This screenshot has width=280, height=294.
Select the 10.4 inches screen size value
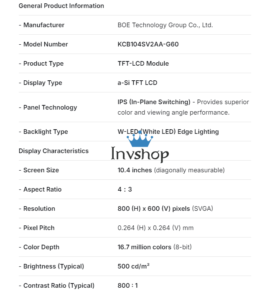pos(135,170)
